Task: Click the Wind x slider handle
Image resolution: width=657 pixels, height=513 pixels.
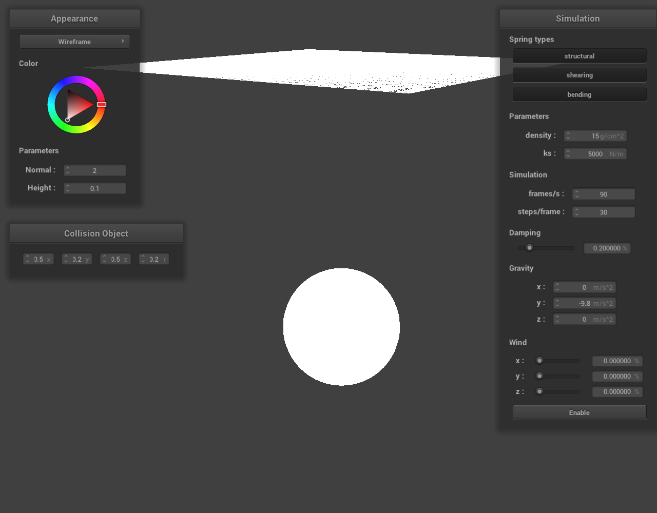Action: (x=539, y=361)
